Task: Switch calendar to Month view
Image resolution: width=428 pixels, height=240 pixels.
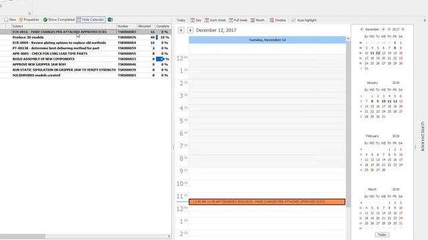Action: coord(257,20)
